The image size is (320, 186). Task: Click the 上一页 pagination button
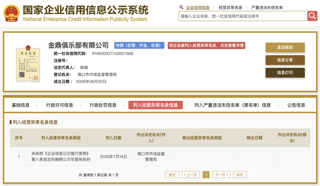[x=191, y=175]
